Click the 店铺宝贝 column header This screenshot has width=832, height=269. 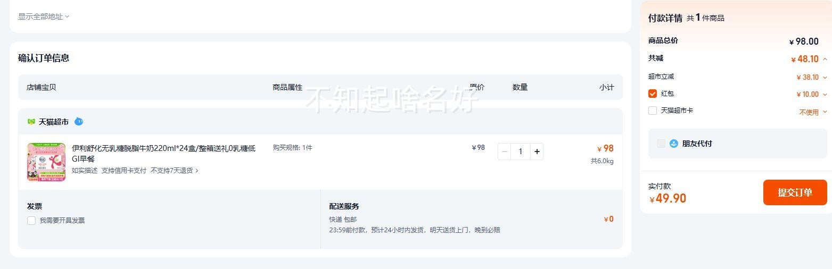coord(41,87)
